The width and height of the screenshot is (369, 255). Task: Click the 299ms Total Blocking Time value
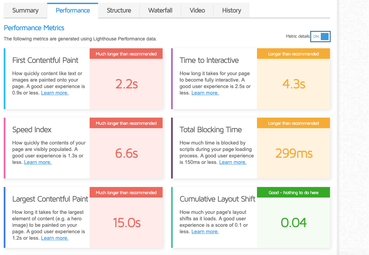pyautogui.click(x=294, y=153)
